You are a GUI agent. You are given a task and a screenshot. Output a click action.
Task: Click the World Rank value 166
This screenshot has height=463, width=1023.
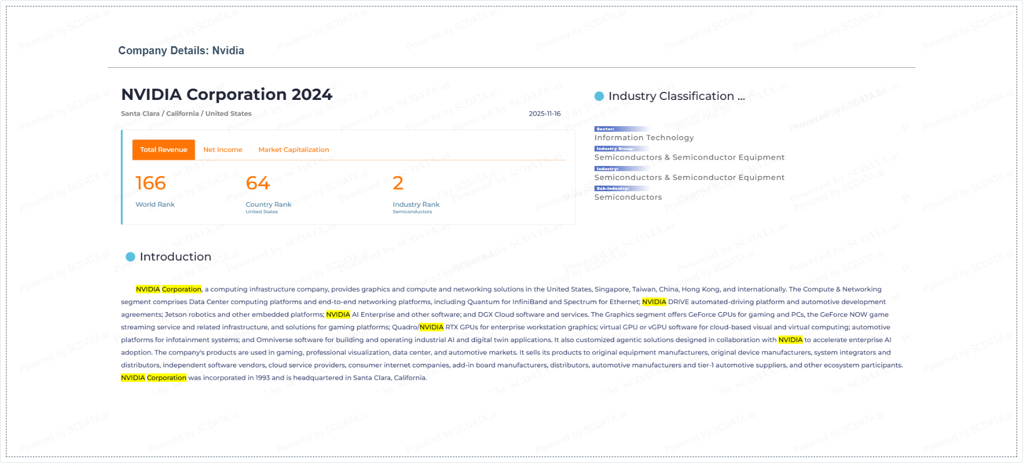151,183
